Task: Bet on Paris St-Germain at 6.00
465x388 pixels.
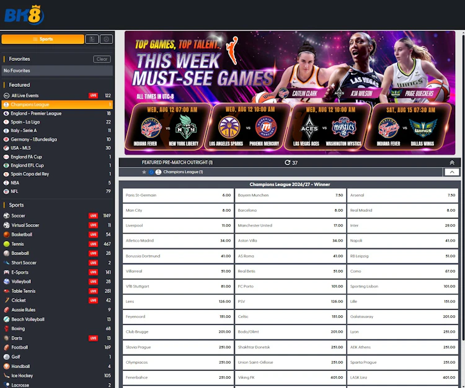Action: [x=178, y=196]
